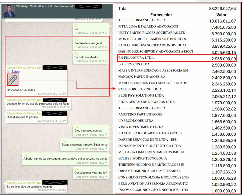Select BLUE PAY SOLUTIONS LTDA row
Screen dimensions: 243x195
click(x=177, y=96)
